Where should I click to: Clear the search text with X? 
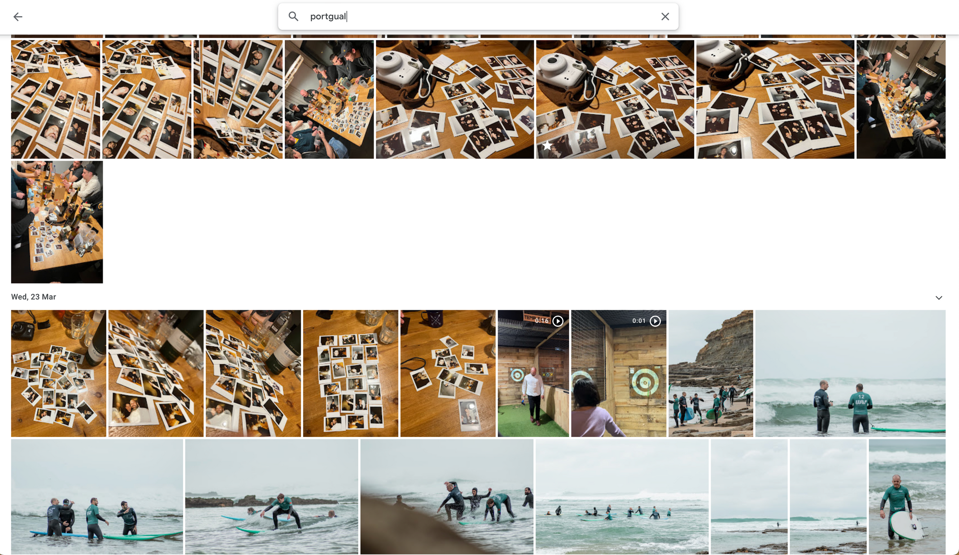pyautogui.click(x=665, y=16)
